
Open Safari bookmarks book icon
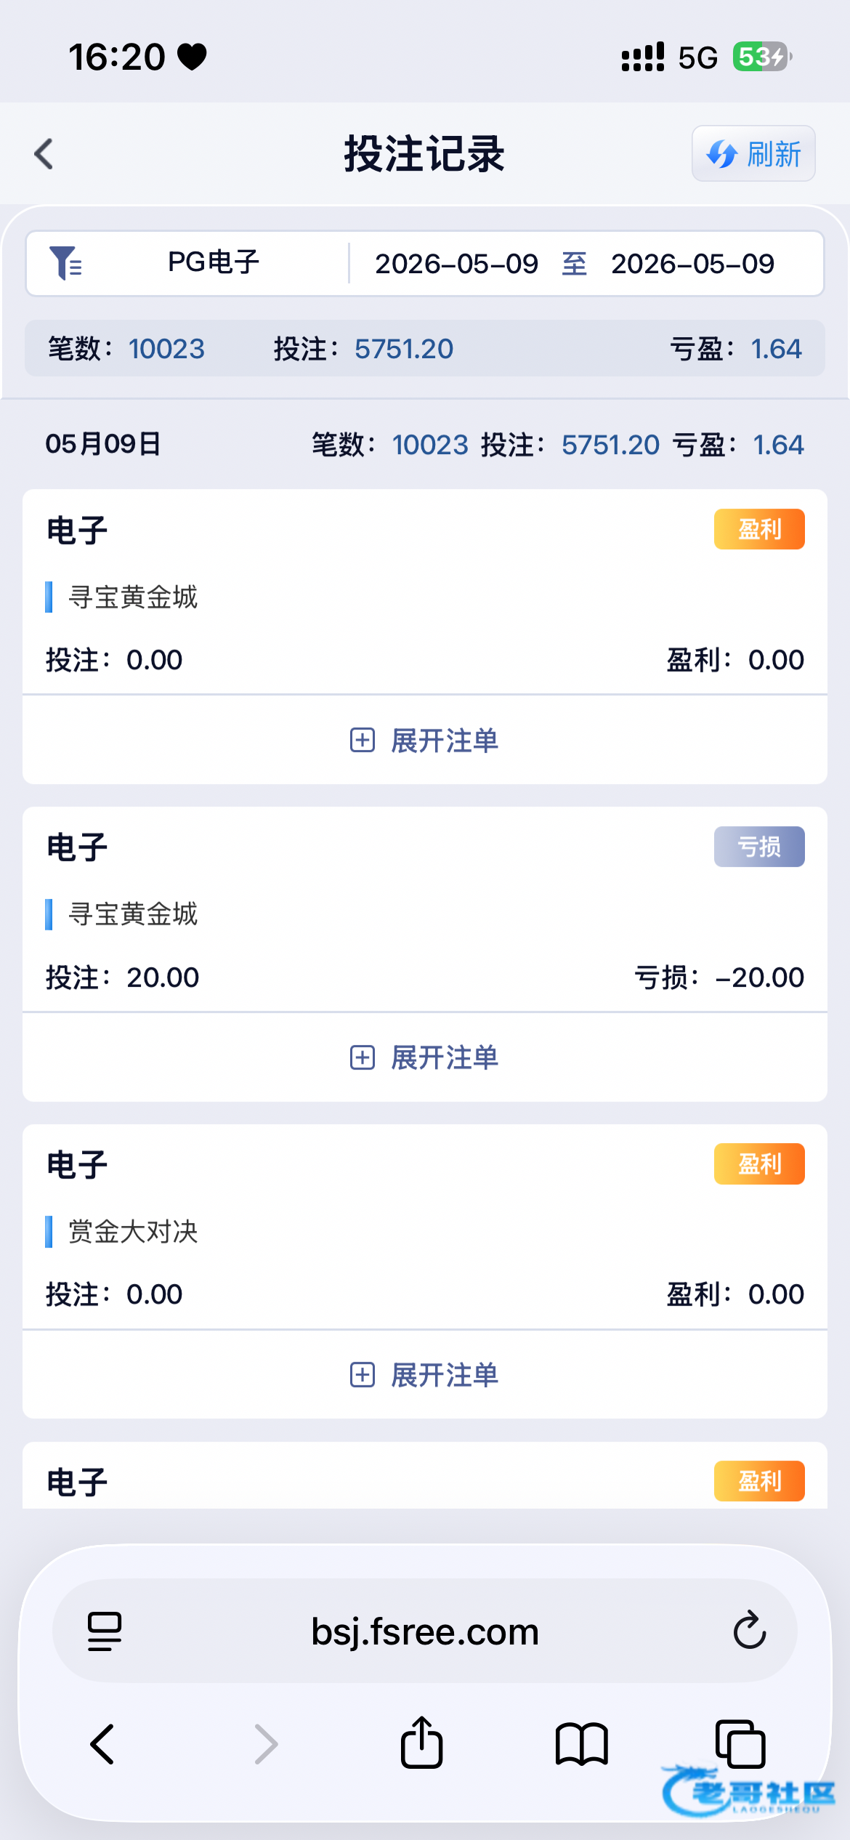[x=581, y=1744]
